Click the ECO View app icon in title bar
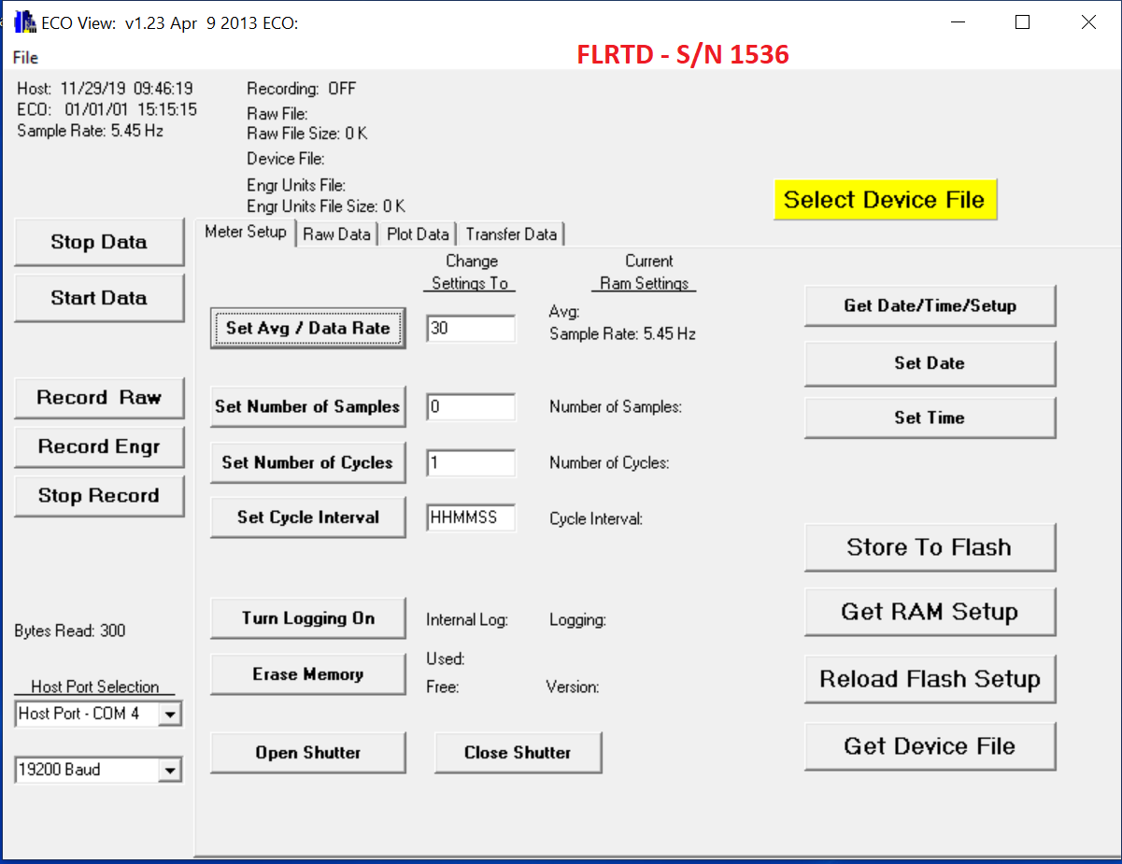 click(x=24, y=22)
